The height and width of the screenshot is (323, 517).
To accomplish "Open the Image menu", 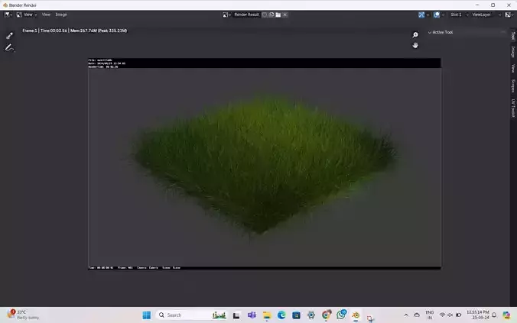I will pyautogui.click(x=61, y=15).
